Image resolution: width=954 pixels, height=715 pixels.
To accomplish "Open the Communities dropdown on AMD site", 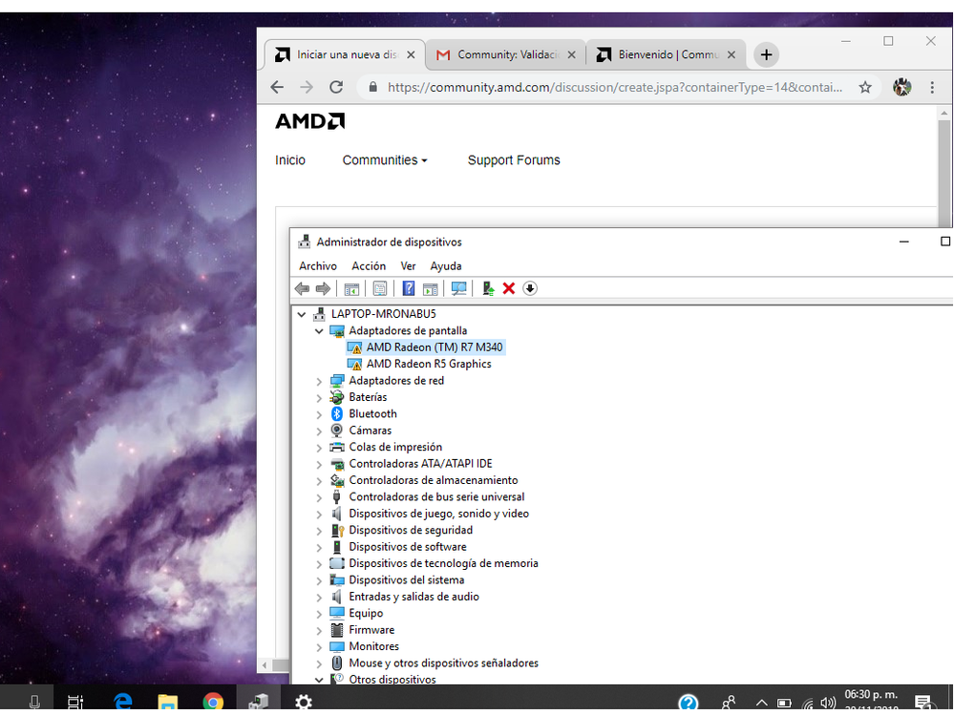I will [x=385, y=160].
